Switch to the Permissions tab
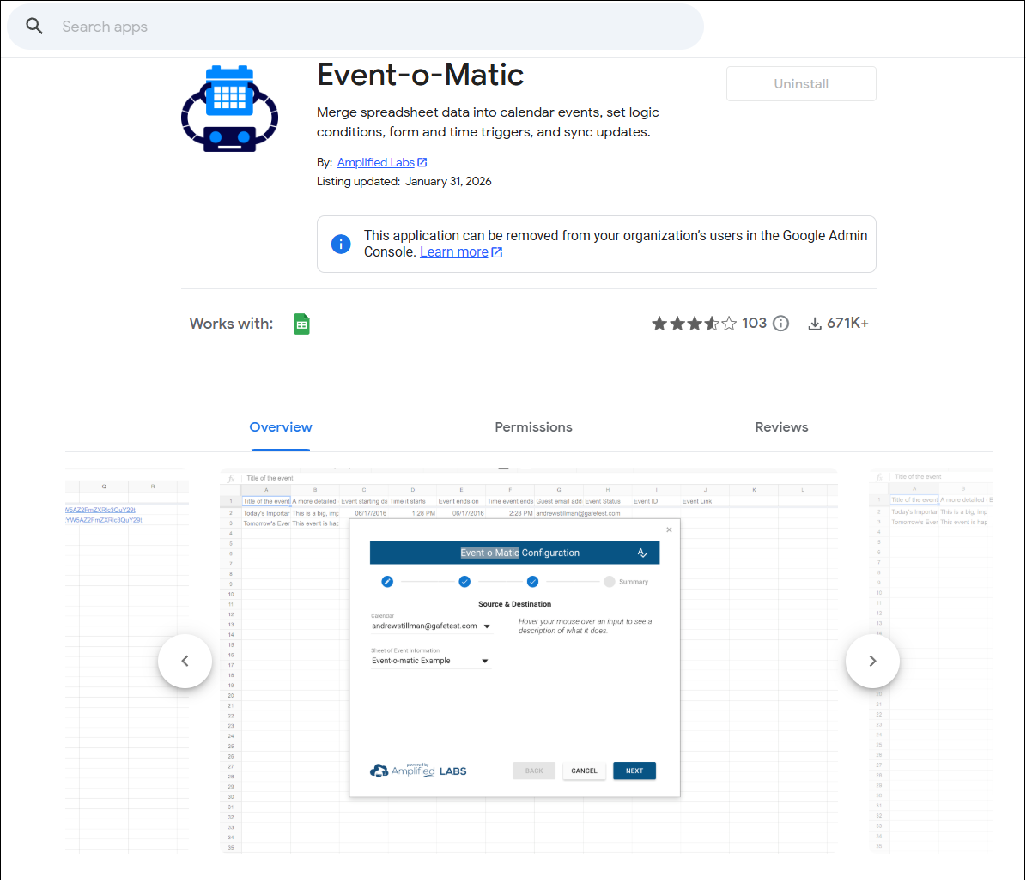 533,427
